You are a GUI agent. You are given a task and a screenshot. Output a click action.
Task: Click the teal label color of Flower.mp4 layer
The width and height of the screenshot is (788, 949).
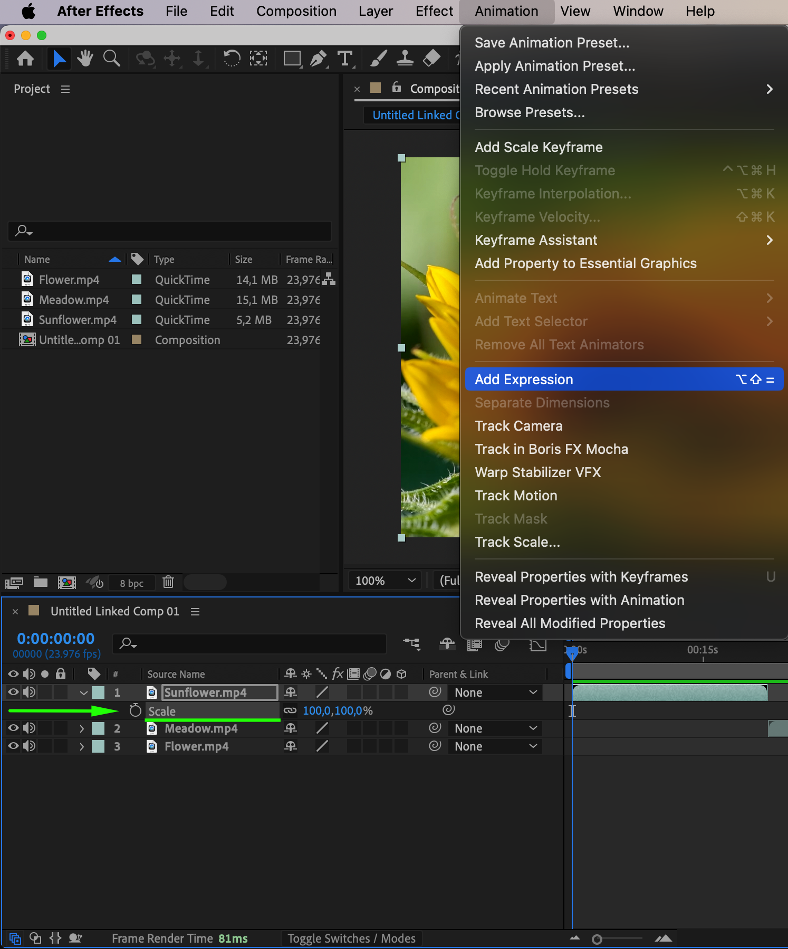[x=98, y=746]
